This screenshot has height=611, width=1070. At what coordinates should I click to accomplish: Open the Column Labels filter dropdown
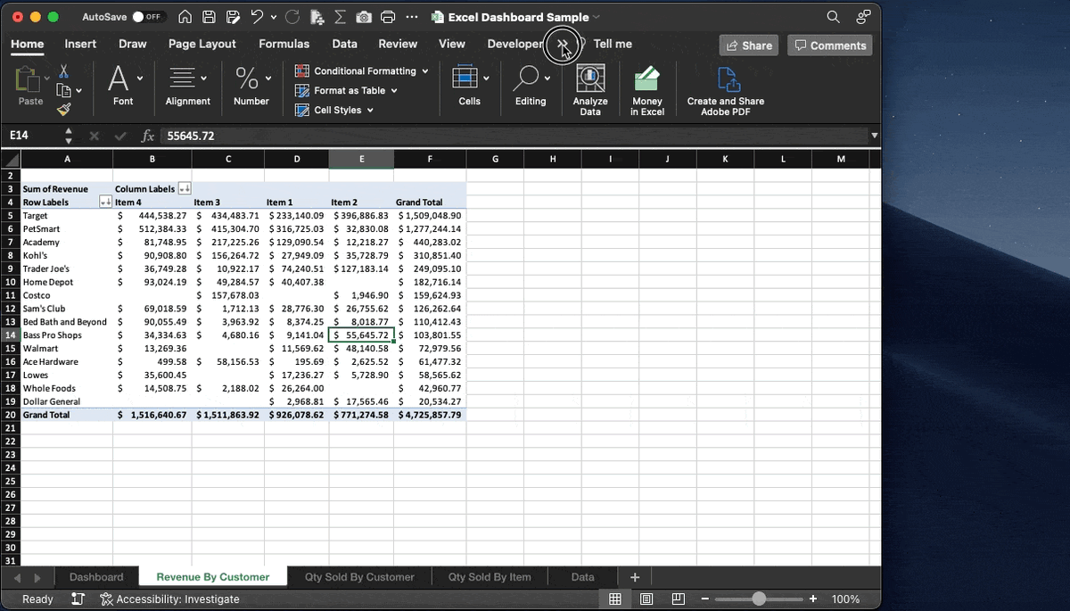184,188
